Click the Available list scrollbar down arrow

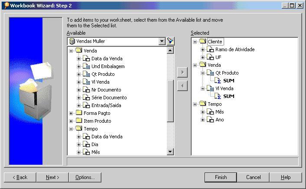point(170,151)
